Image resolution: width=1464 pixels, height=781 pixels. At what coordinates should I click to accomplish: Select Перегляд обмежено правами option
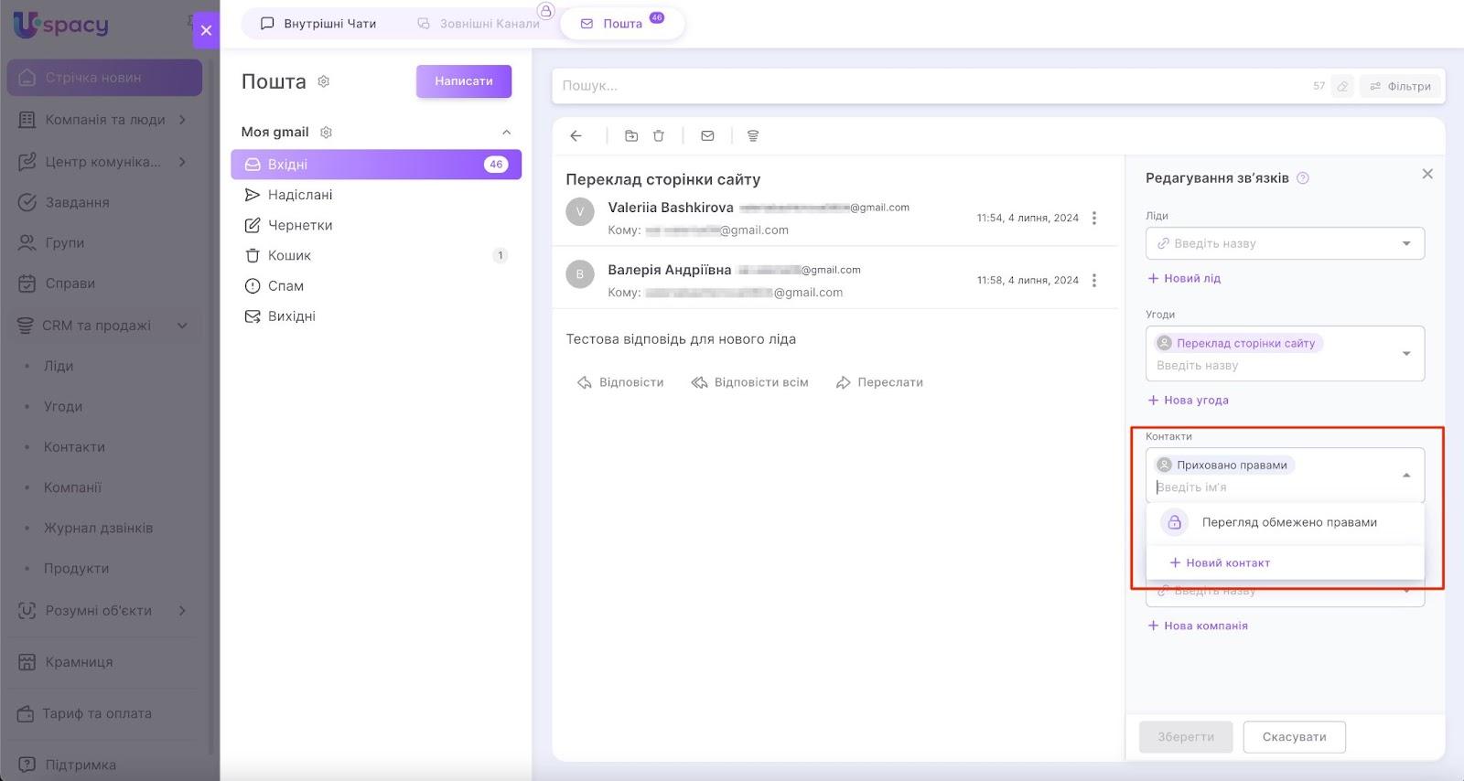(1286, 522)
